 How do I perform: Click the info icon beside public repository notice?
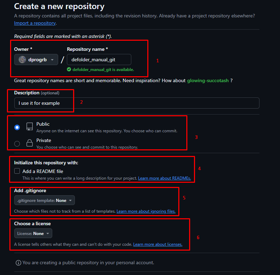pyautogui.click(x=18, y=263)
